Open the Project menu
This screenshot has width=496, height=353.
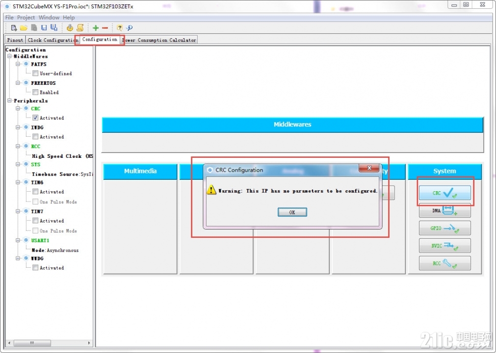26,17
